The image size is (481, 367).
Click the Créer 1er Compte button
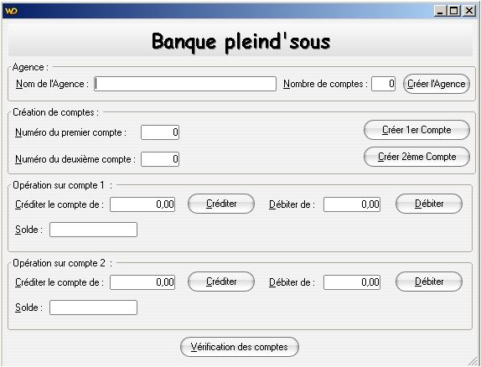[x=416, y=130]
